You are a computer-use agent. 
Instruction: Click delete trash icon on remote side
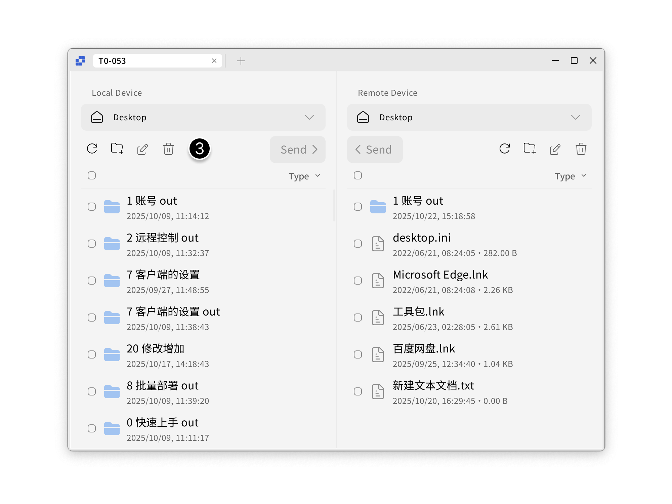click(x=581, y=149)
